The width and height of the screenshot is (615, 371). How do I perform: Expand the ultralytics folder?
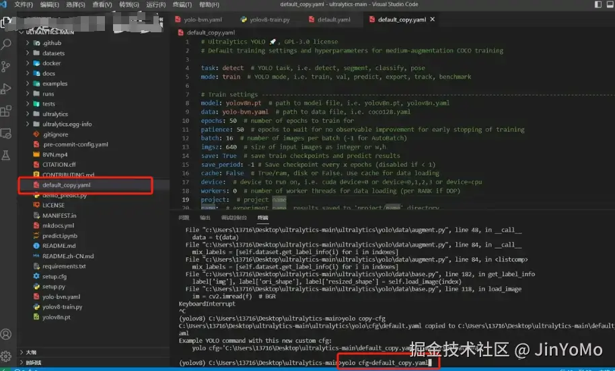point(28,114)
